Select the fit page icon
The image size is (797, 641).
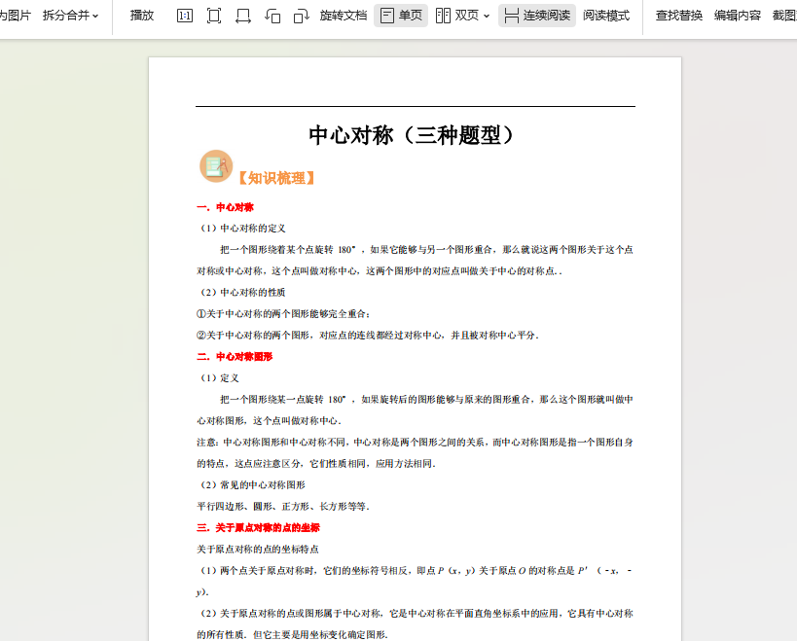point(214,16)
